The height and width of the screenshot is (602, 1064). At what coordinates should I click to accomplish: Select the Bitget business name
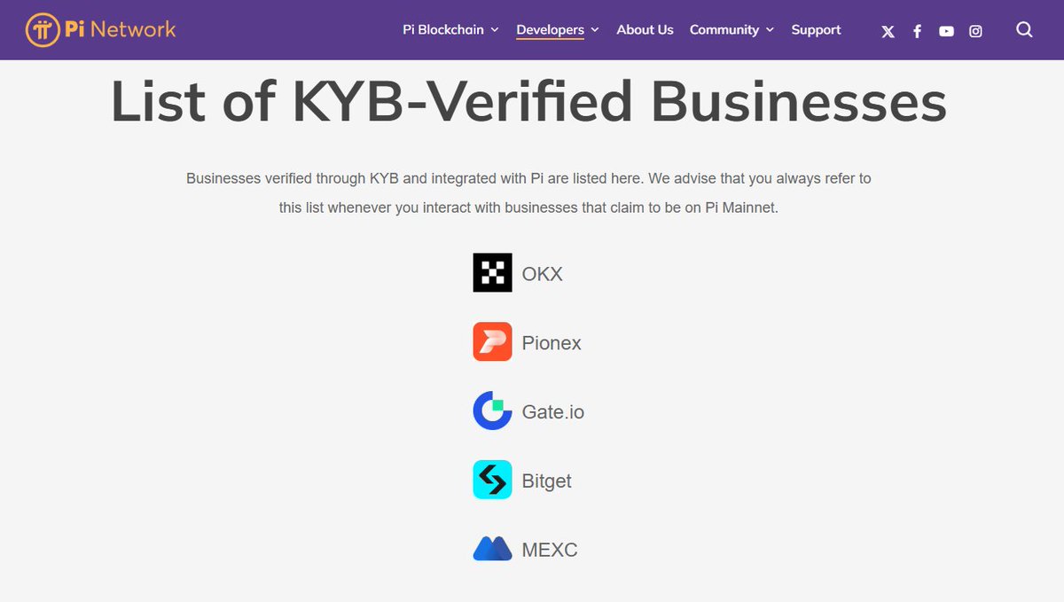(547, 481)
